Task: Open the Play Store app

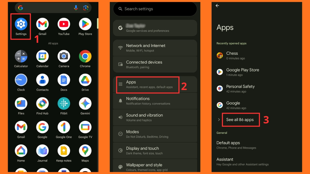Action: tap(85, 24)
